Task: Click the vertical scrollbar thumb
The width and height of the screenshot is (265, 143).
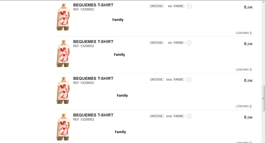Action: 263,98
